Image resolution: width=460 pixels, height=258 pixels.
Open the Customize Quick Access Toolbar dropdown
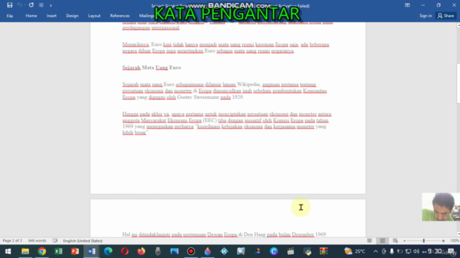coord(51,5)
